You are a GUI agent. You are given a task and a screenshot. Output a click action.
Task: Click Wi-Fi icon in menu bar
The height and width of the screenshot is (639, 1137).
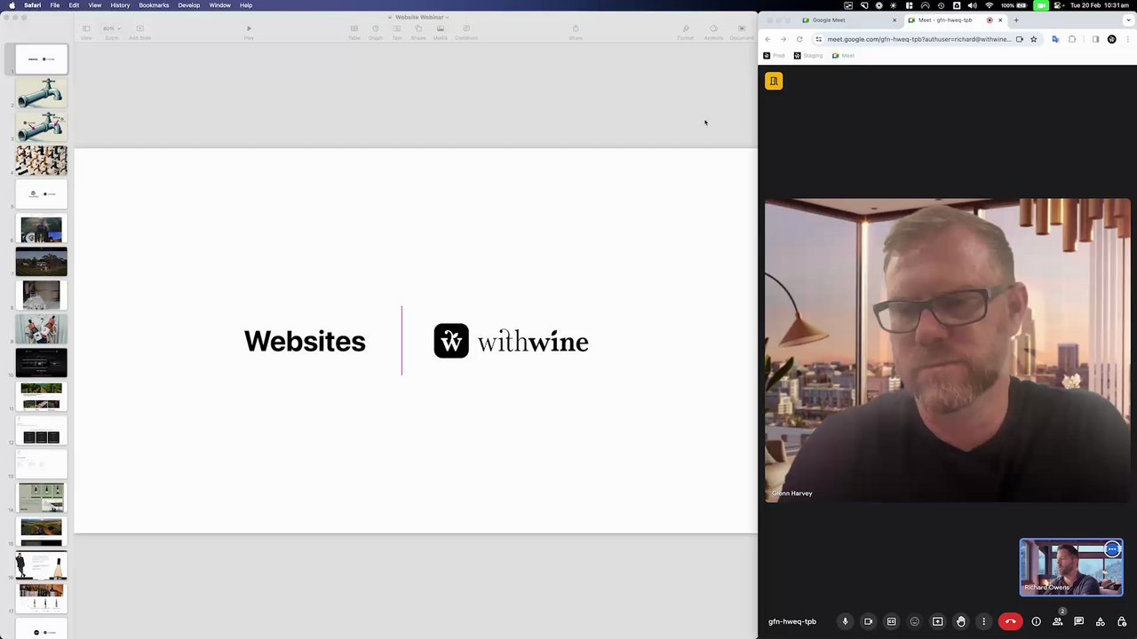point(989,5)
